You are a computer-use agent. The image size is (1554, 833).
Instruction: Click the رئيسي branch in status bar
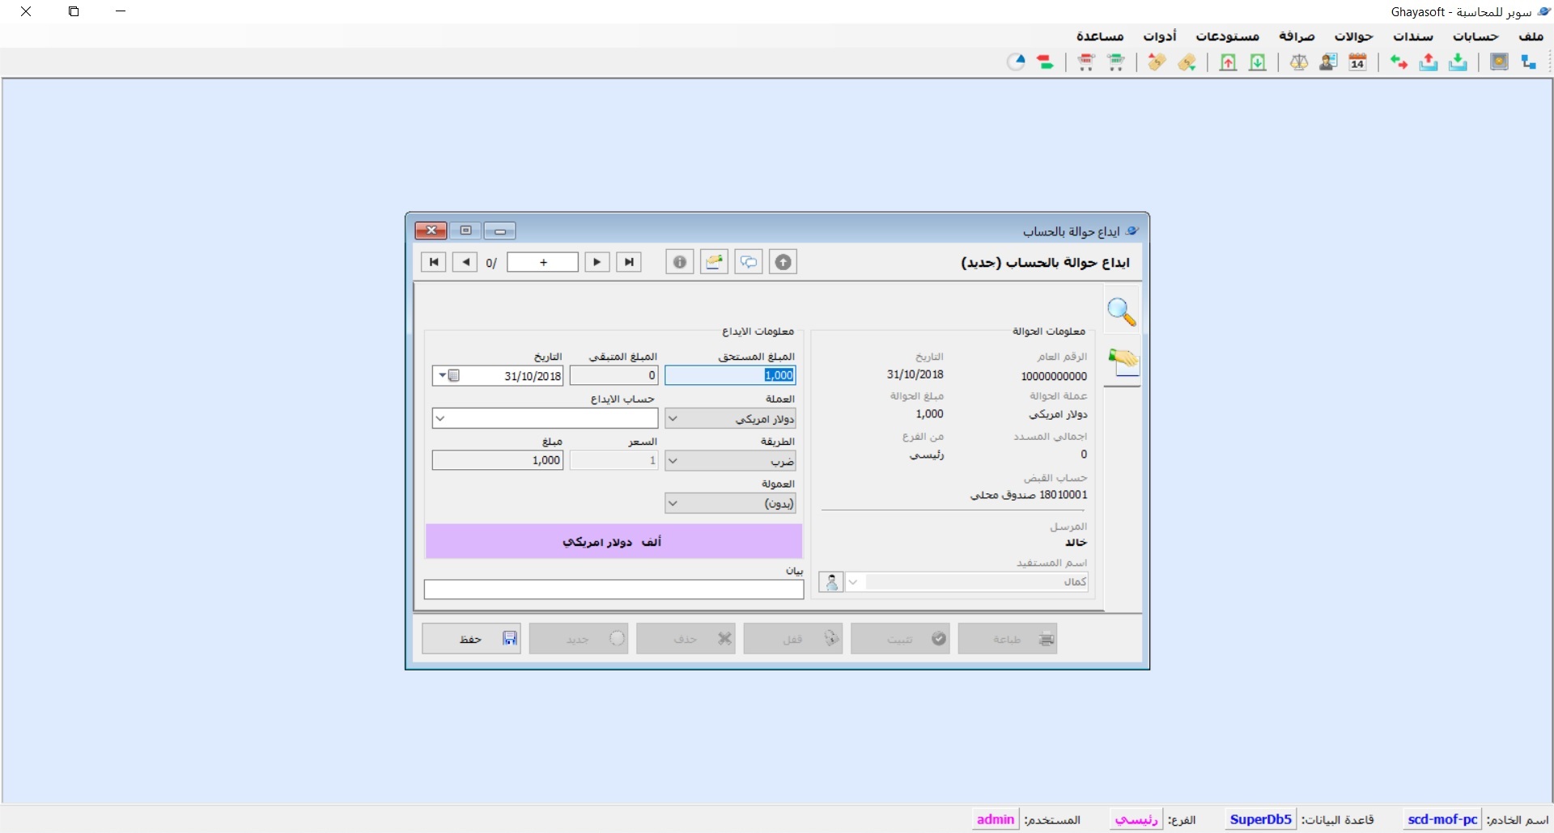[1136, 819]
